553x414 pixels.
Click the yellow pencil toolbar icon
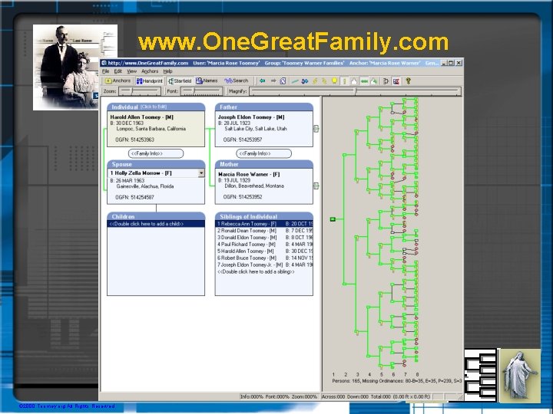coord(324,81)
